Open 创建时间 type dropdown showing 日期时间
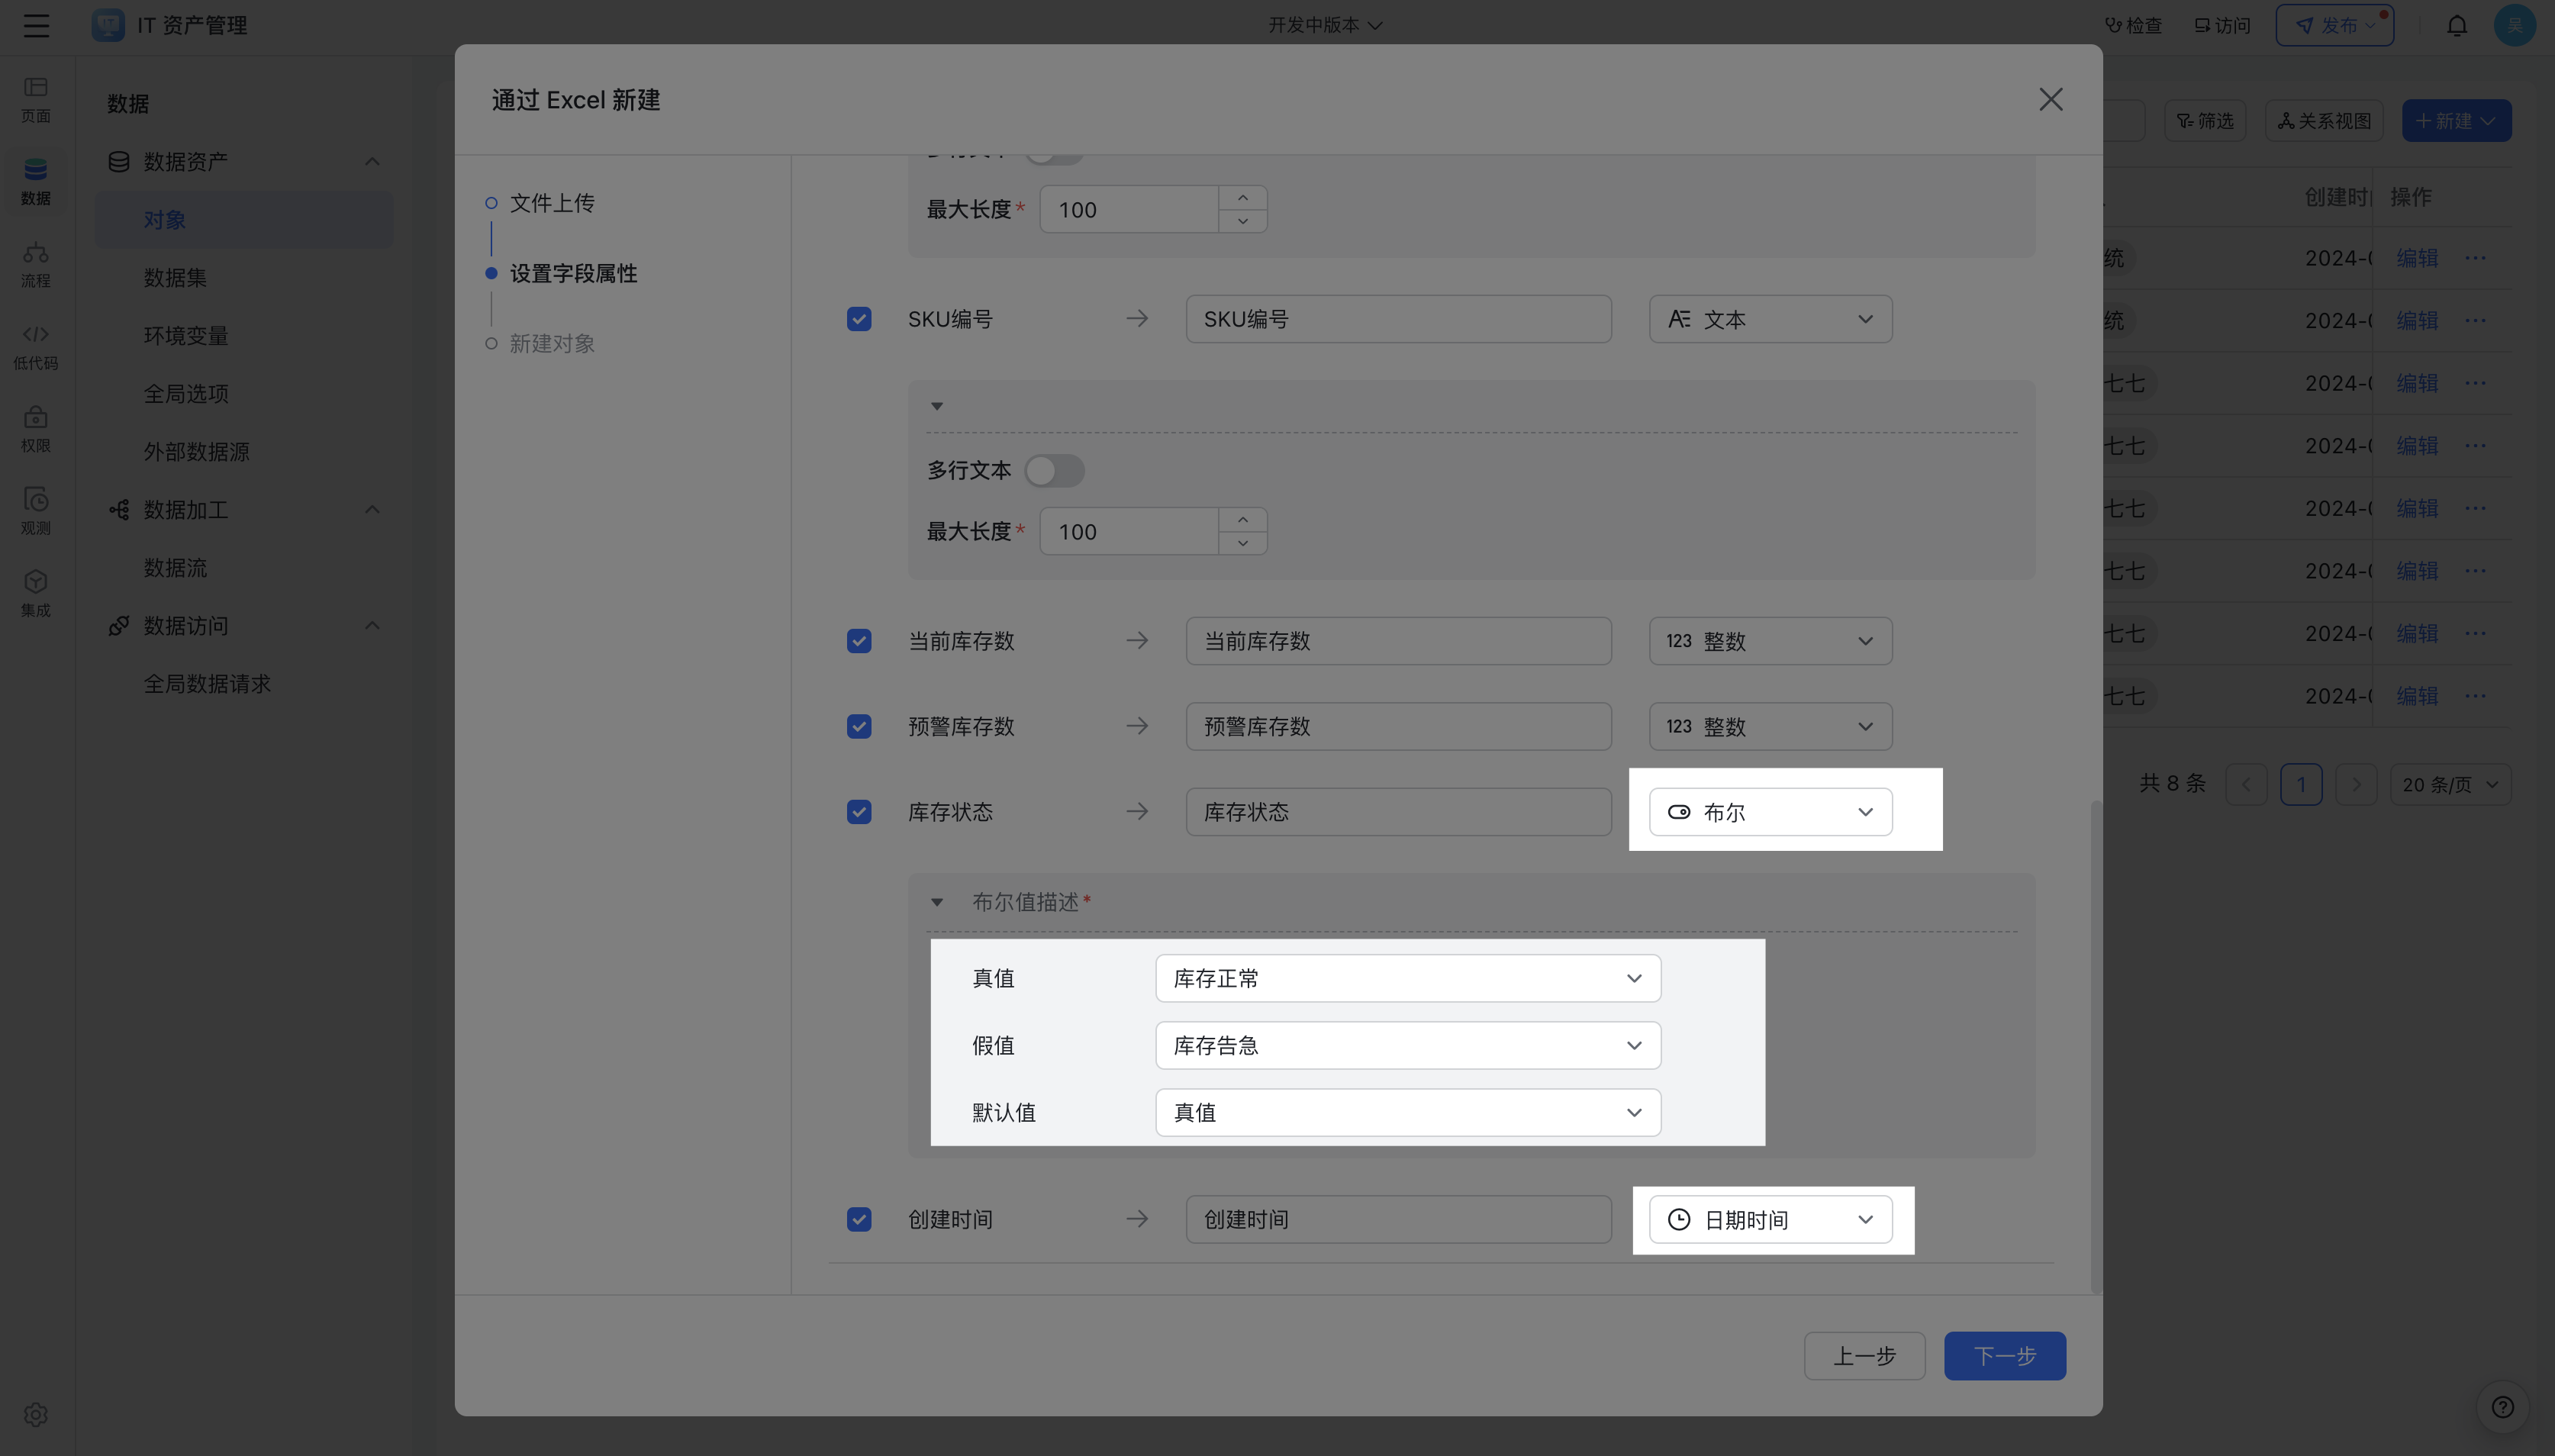Viewport: 2555px width, 1456px height. (1770, 1219)
